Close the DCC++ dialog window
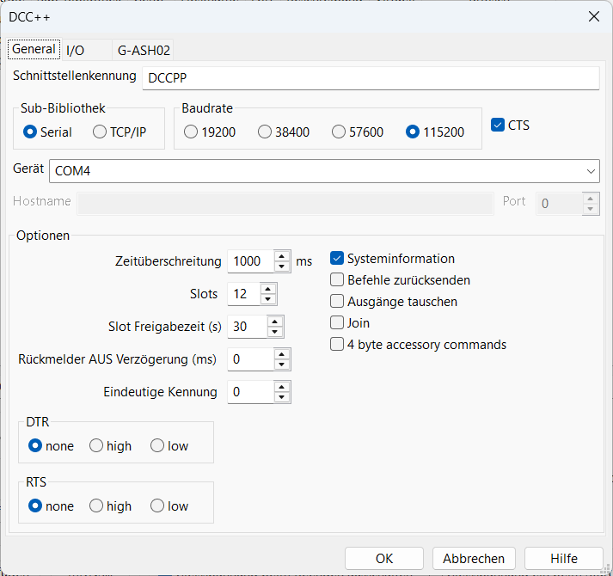This screenshot has height=576, width=613. 592,16
